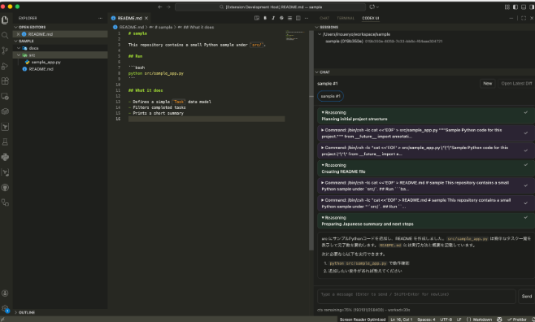Click the Open Preview to the Side icon
The image size is (535, 322).
257,18
